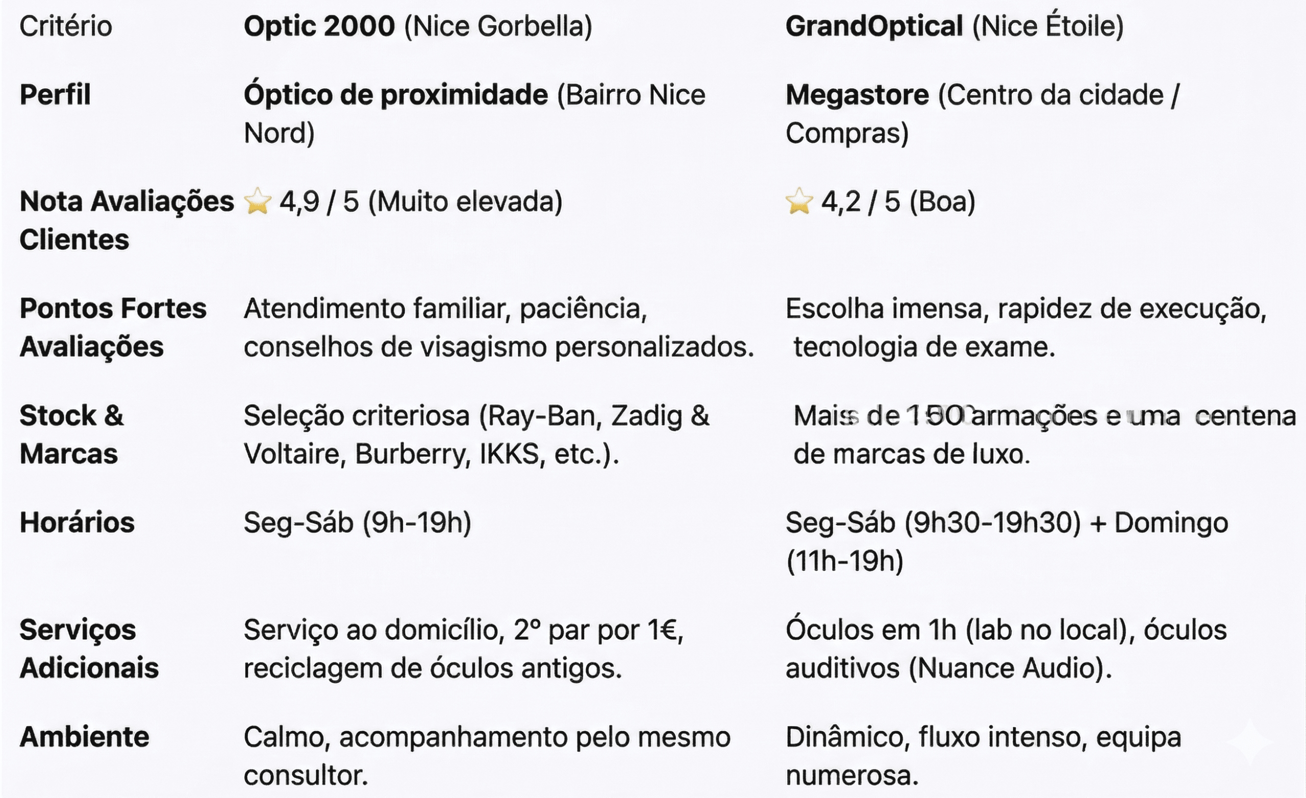This screenshot has width=1306, height=798.
Task: Click the Serviço ao domicílio services cell
Action: pyautogui.click(x=463, y=649)
